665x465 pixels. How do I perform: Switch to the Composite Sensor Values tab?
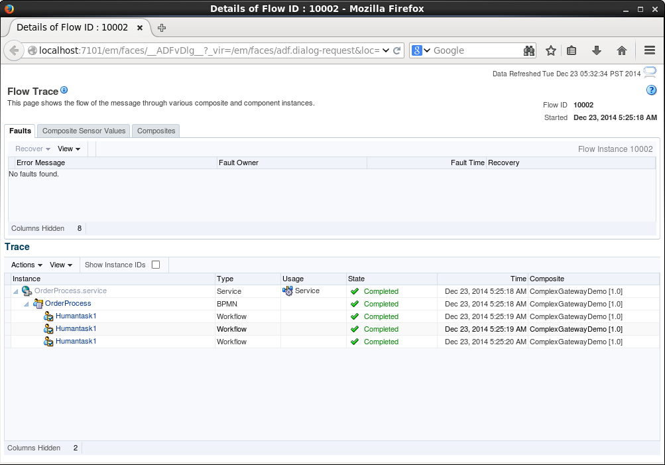click(83, 131)
